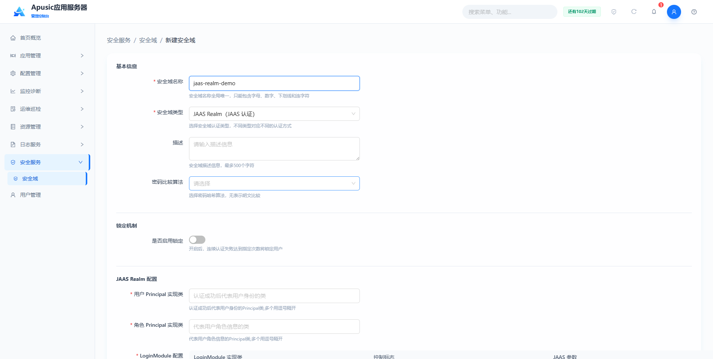Focus the 描述 textarea

[x=274, y=149]
